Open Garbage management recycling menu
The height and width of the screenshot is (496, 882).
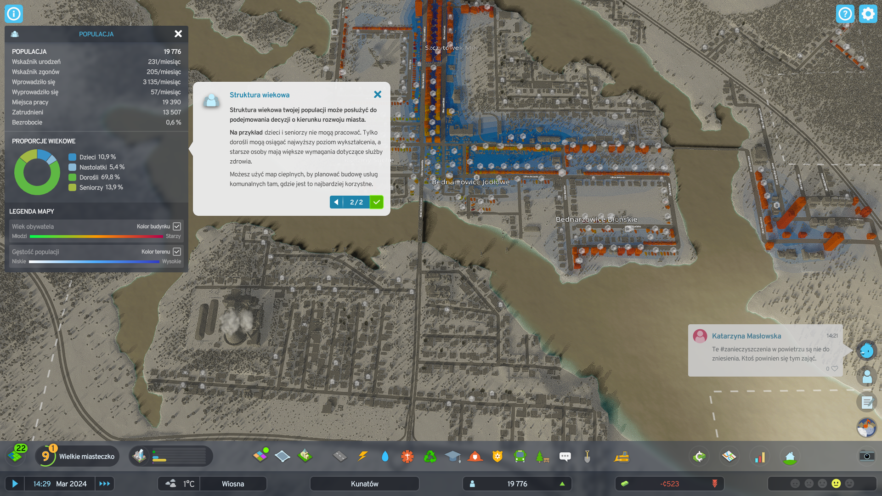[430, 456]
